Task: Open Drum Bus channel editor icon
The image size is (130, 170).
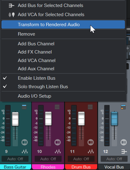Action: click(x=91, y=142)
